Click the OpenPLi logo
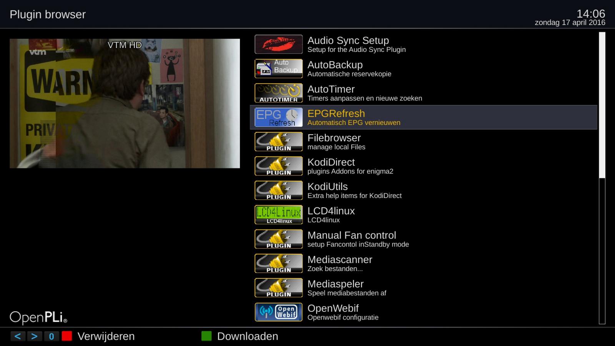Image resolution: width=615 pixels, height=346 pixels. [38, 317]
